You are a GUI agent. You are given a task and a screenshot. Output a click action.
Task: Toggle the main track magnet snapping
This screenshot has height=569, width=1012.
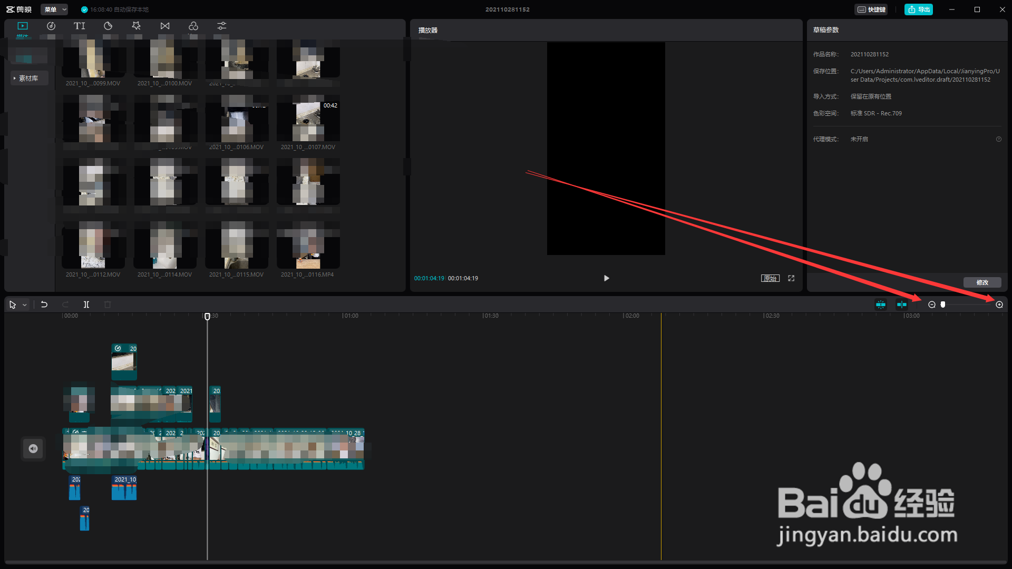pos(881,305)
